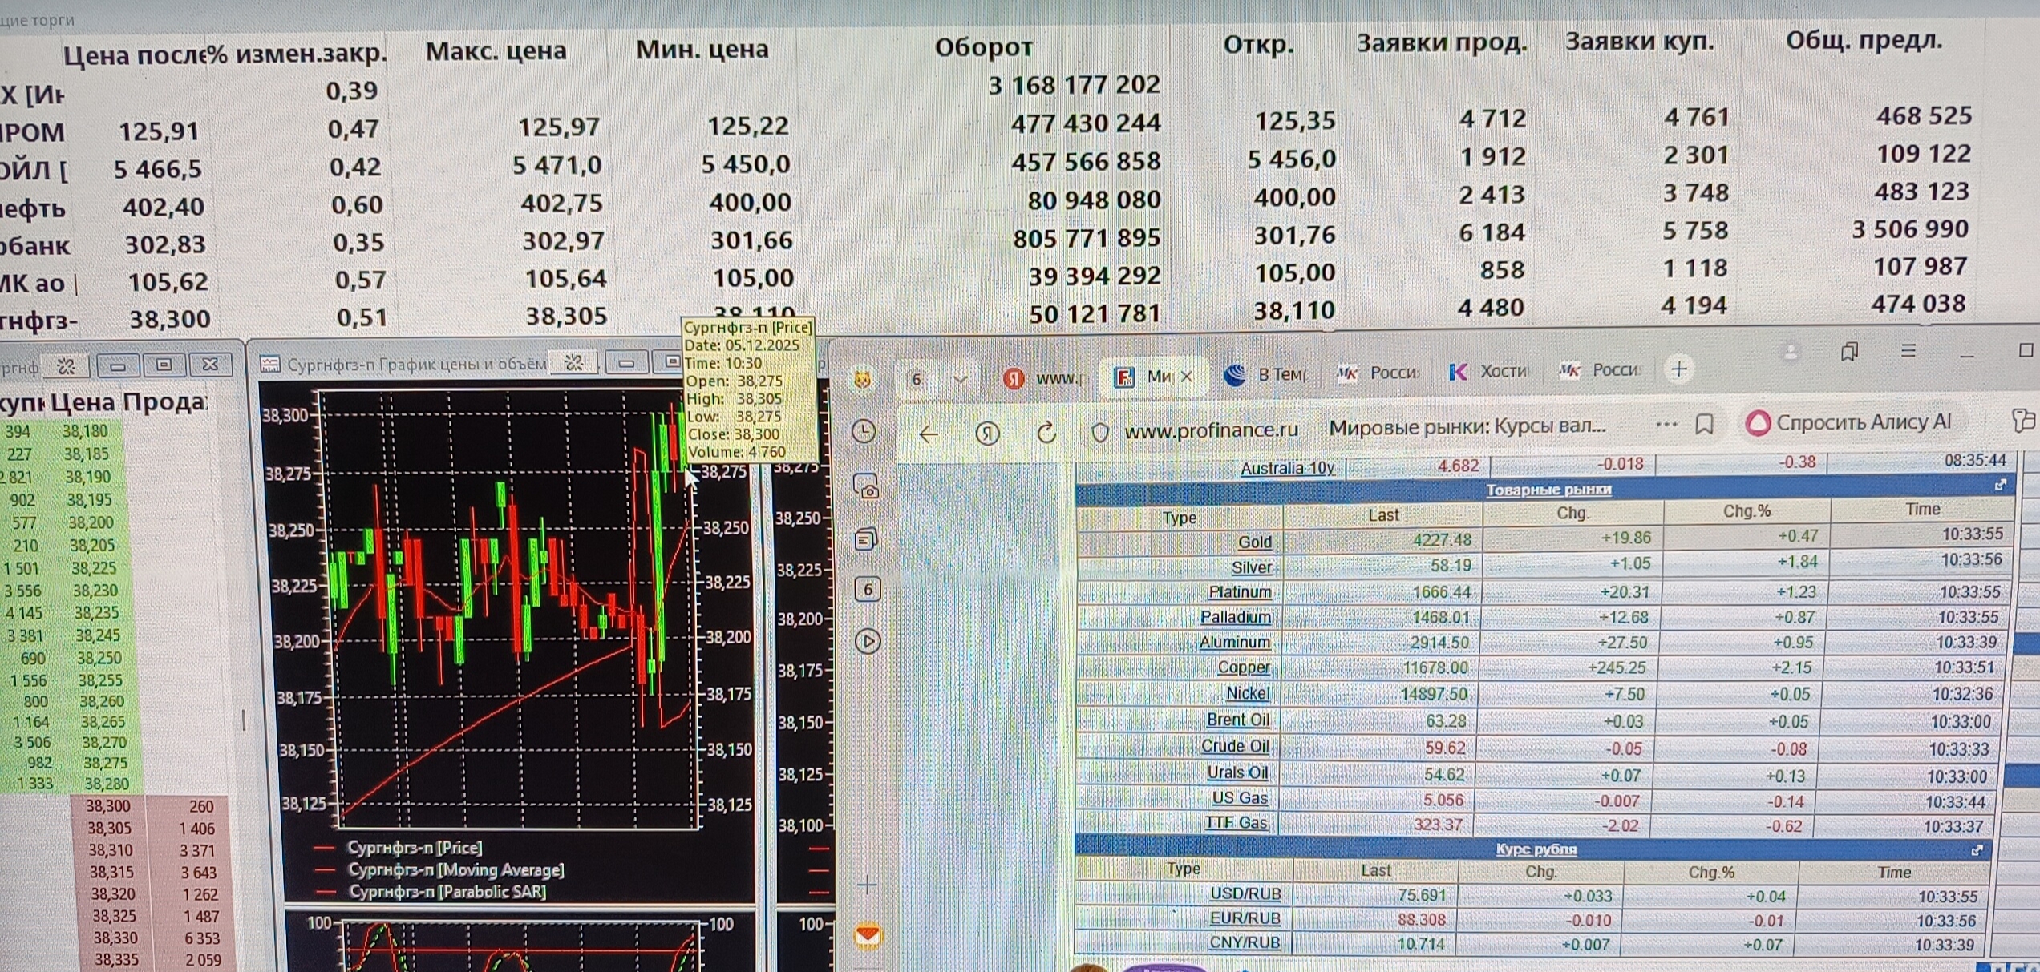2040x972 pixels.
Task: Open the Brent Oil quote link
Action: pos(1237,720)
